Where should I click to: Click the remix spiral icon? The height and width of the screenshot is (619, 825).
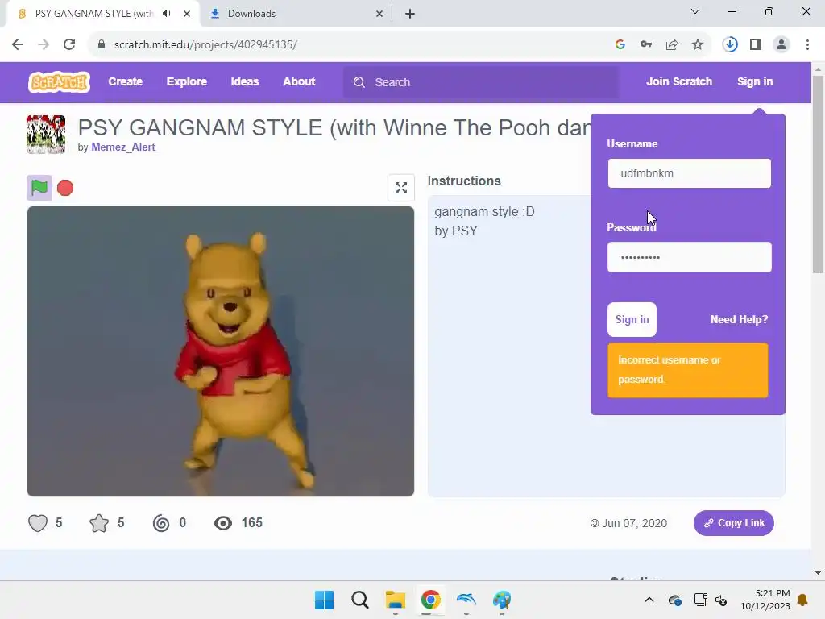(x=161, y=523)
